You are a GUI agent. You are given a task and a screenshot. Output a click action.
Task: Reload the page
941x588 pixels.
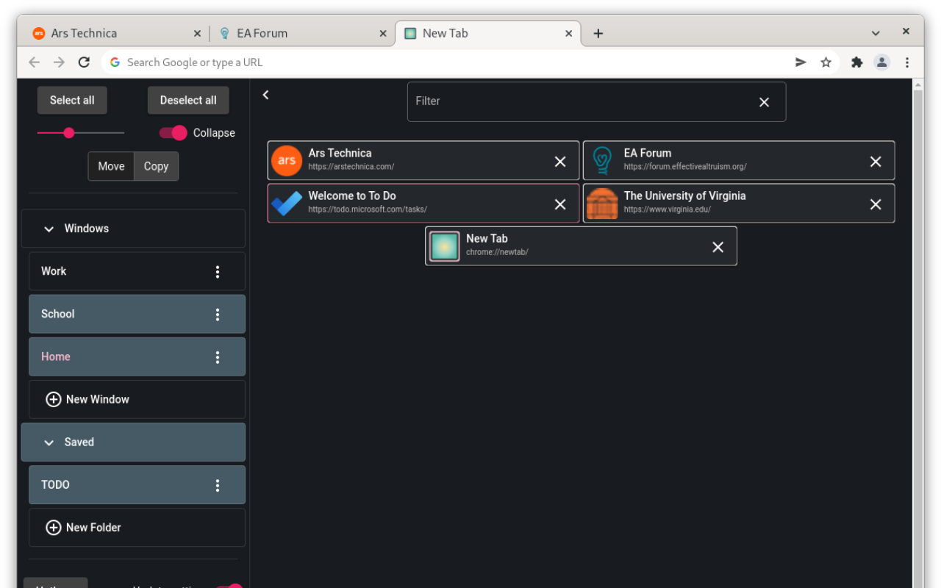point(85,62)
